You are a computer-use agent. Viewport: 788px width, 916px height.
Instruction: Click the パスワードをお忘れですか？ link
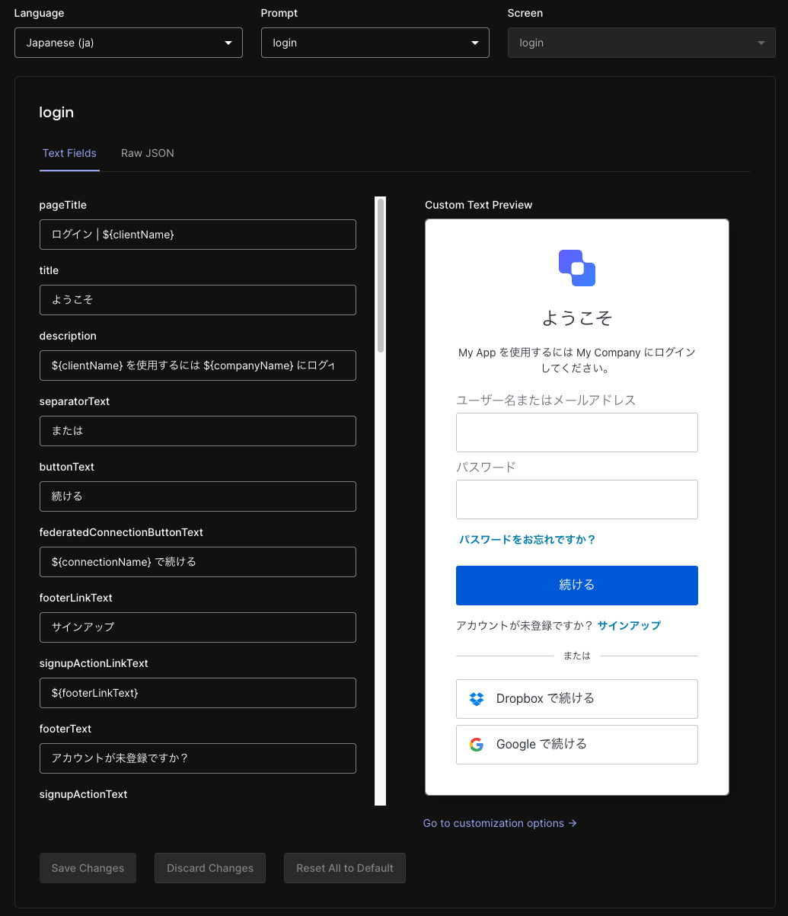pyautogui.click(x=528, y=539)
